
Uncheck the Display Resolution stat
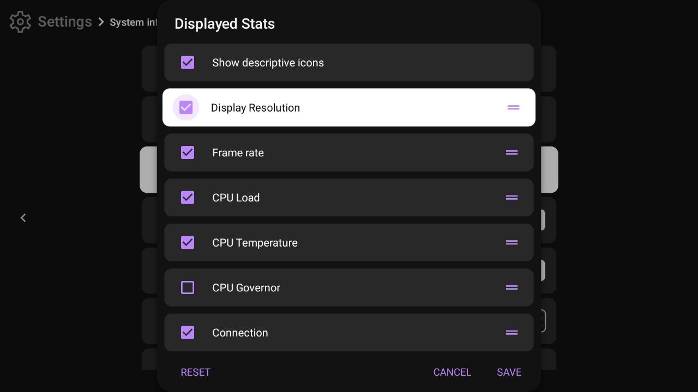pos(185,107)
